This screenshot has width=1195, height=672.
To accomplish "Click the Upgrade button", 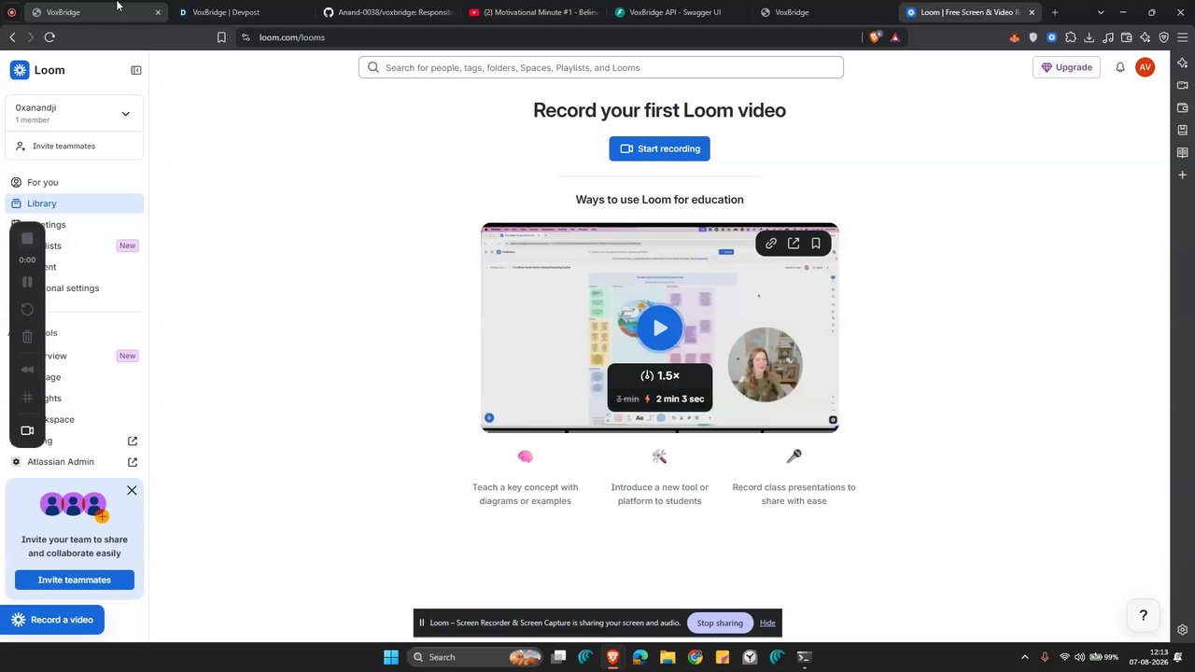I will tap(1066, 67).
